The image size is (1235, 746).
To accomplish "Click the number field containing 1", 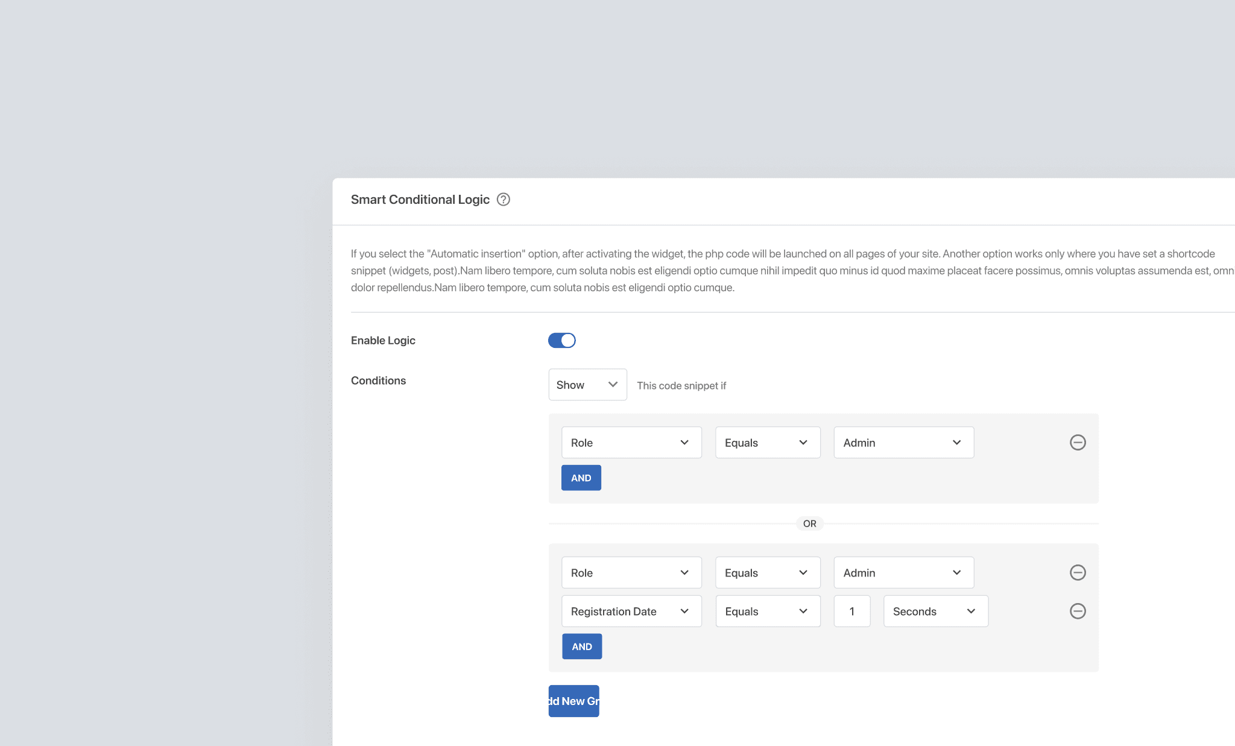I will point(851,611).
